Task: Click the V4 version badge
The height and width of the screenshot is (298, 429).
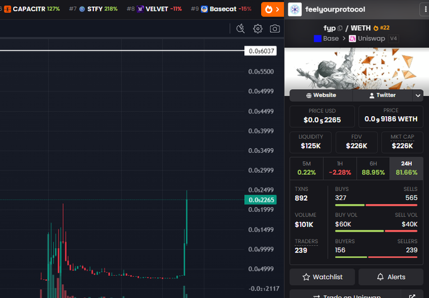Action: pyautogui.click(x=394, y=39)
